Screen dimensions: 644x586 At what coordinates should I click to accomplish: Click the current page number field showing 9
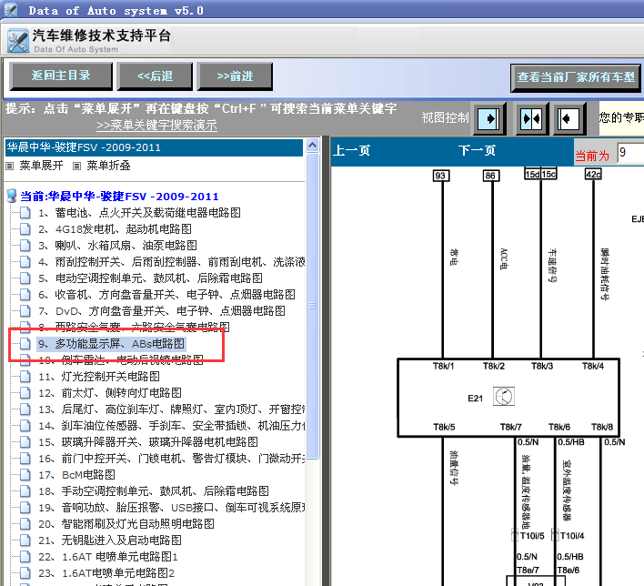click(x=630, y=153)
